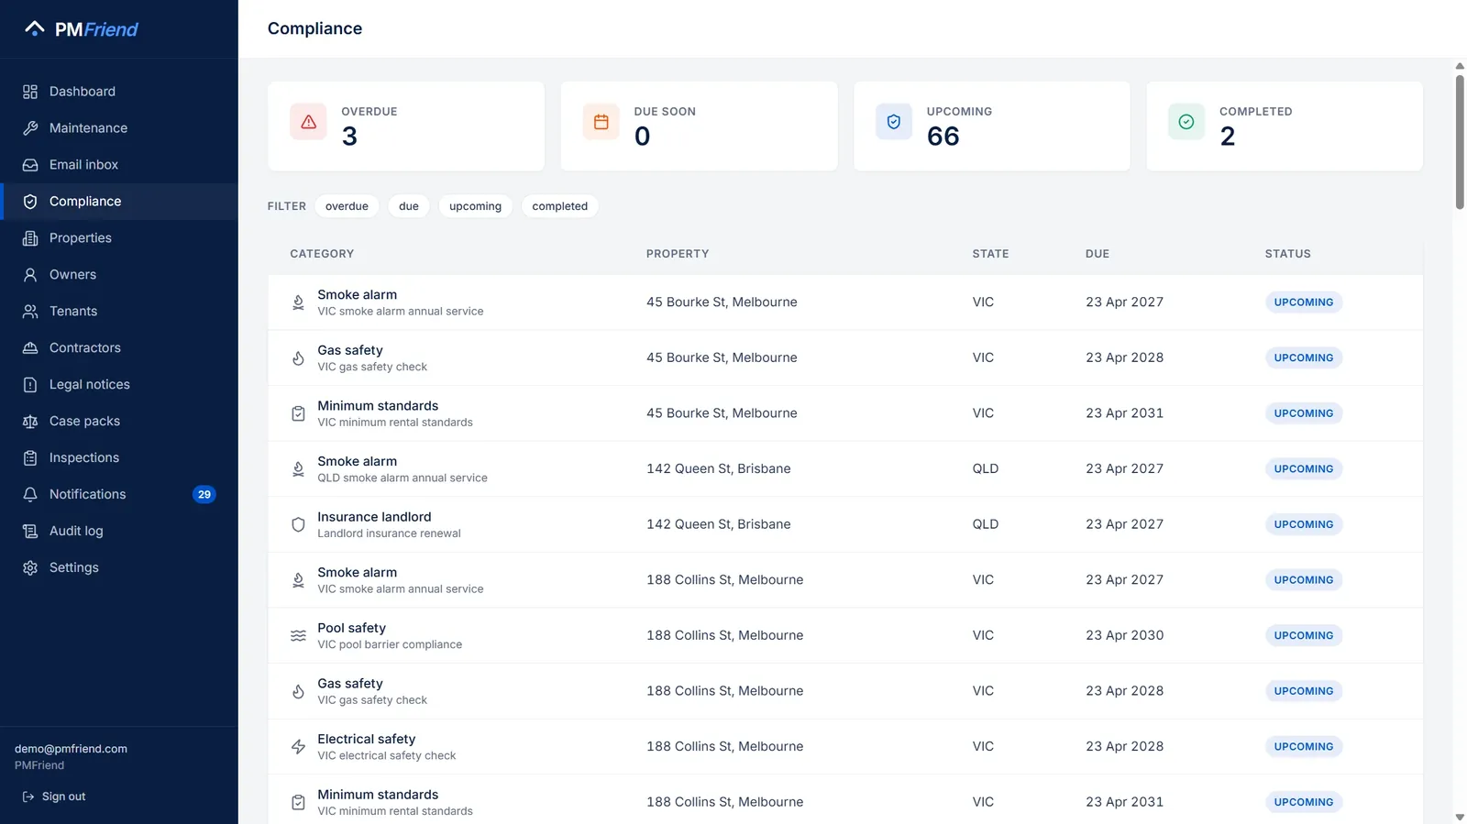Toggle the overdue filter chip

point(347,206)
